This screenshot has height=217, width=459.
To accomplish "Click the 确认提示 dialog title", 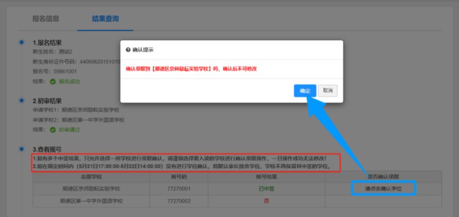I will pyautogui.click(x=143, y=50).
